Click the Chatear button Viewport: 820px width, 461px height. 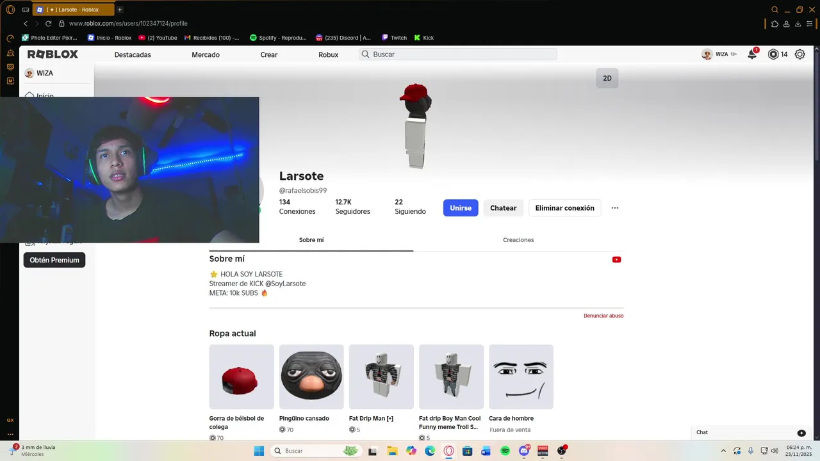point(504,208)
